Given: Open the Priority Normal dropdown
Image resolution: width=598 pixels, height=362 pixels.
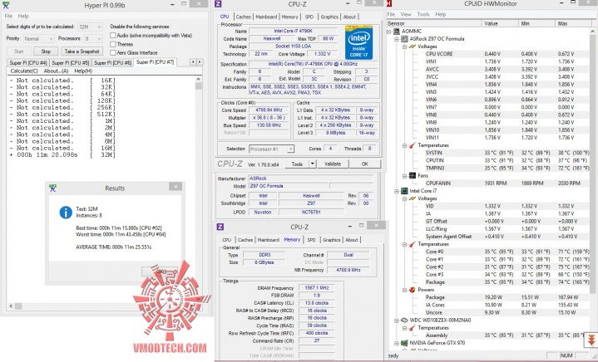Looking at the screenshot, I should coord(38,39).
